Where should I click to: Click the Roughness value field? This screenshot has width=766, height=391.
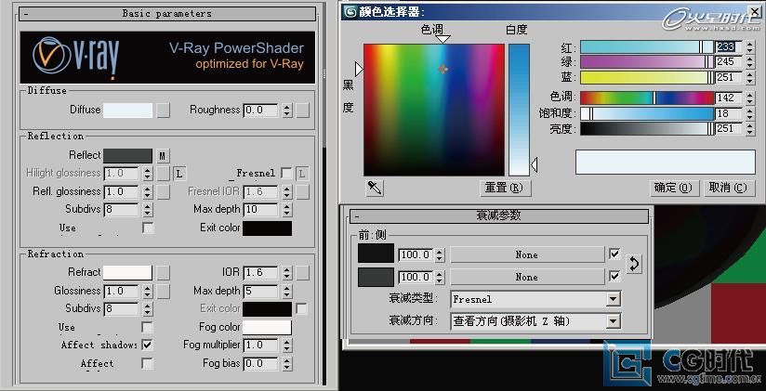[260, 111]
